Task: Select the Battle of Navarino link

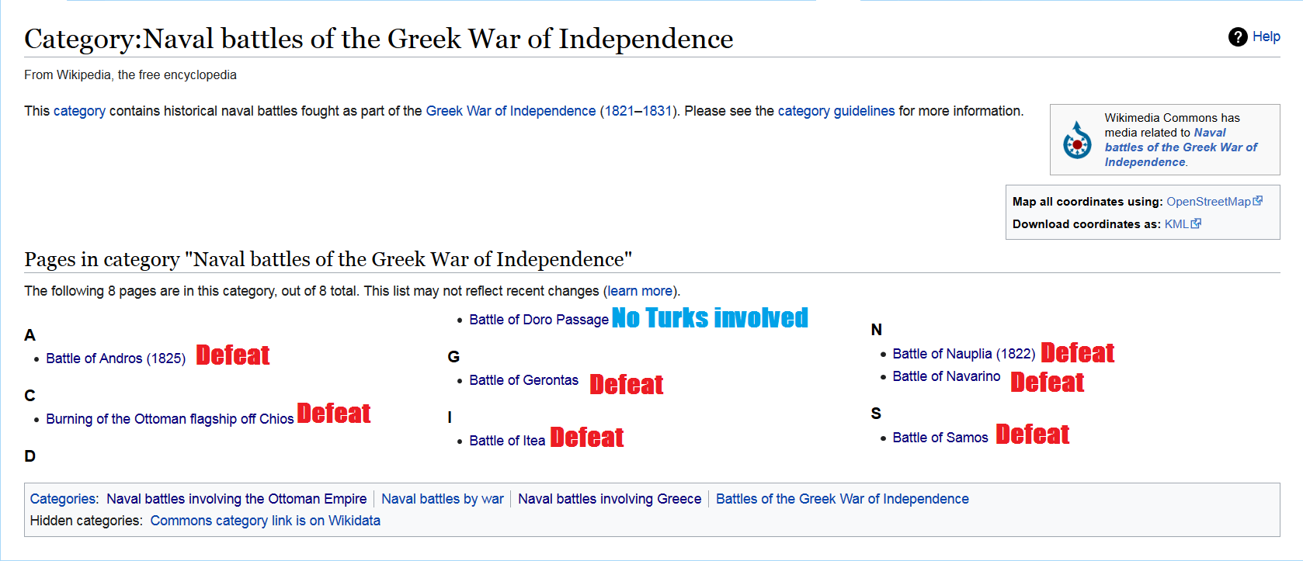Action: click(946, 376)
